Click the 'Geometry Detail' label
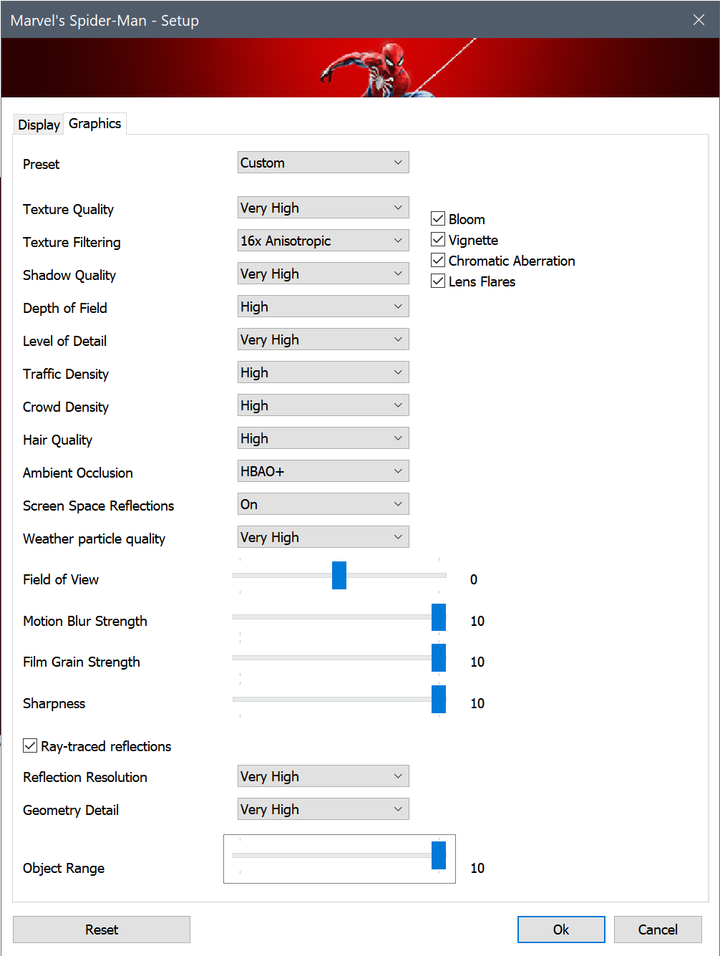720x956 pixels. [71, 810]
